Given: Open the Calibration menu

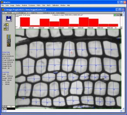Looking at the screenshot, I should [x=55, y=5].
